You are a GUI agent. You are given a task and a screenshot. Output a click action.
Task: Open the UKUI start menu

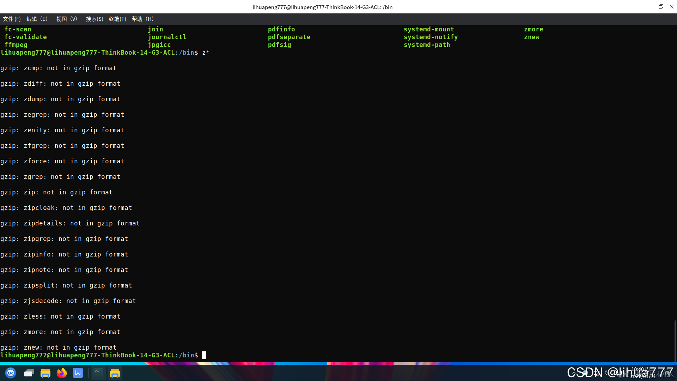[x=11, y=373]
